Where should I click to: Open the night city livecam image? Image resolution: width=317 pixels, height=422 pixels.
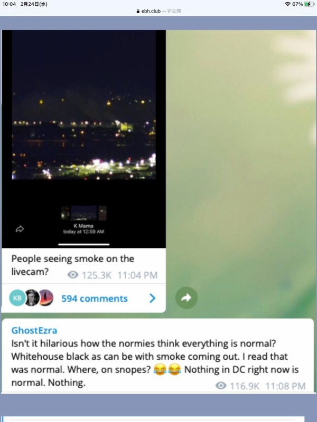pos(84,105)
